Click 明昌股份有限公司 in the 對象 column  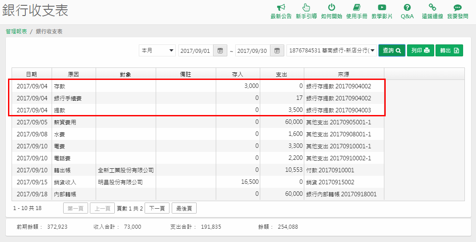coord(120,182)
